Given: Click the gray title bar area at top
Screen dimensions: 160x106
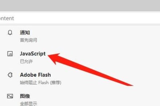Looking at the screenshot, I should point(80,5).
